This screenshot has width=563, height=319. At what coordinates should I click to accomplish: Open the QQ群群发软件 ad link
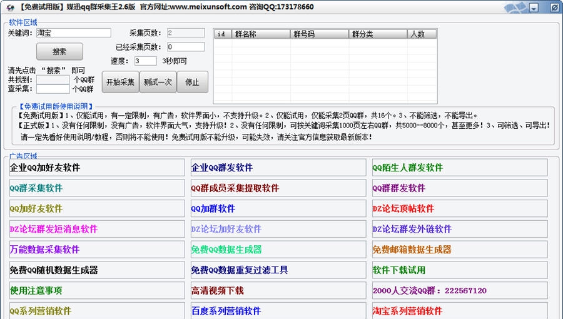460,188
